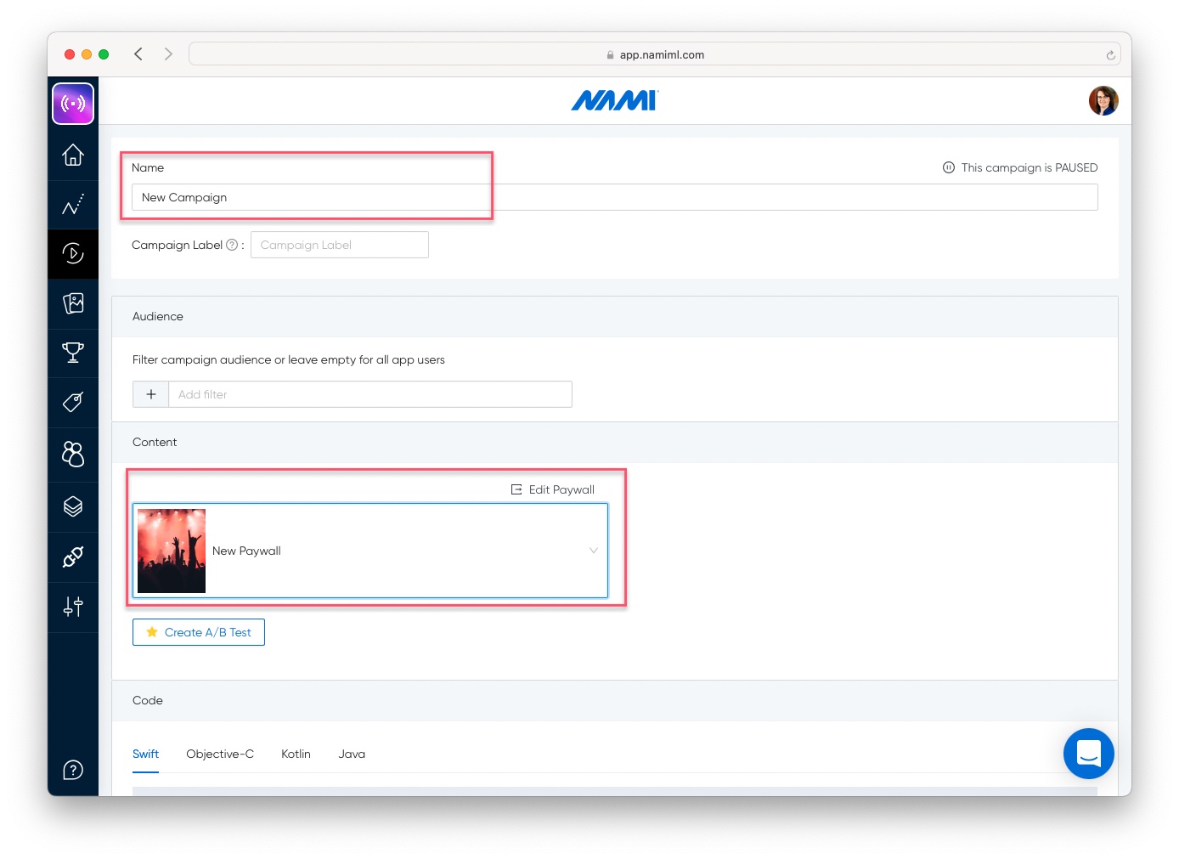Switch to the Kotlin code tab
Image resolution: width=1179 pixels, height=859 pixels.
[296, 754]
